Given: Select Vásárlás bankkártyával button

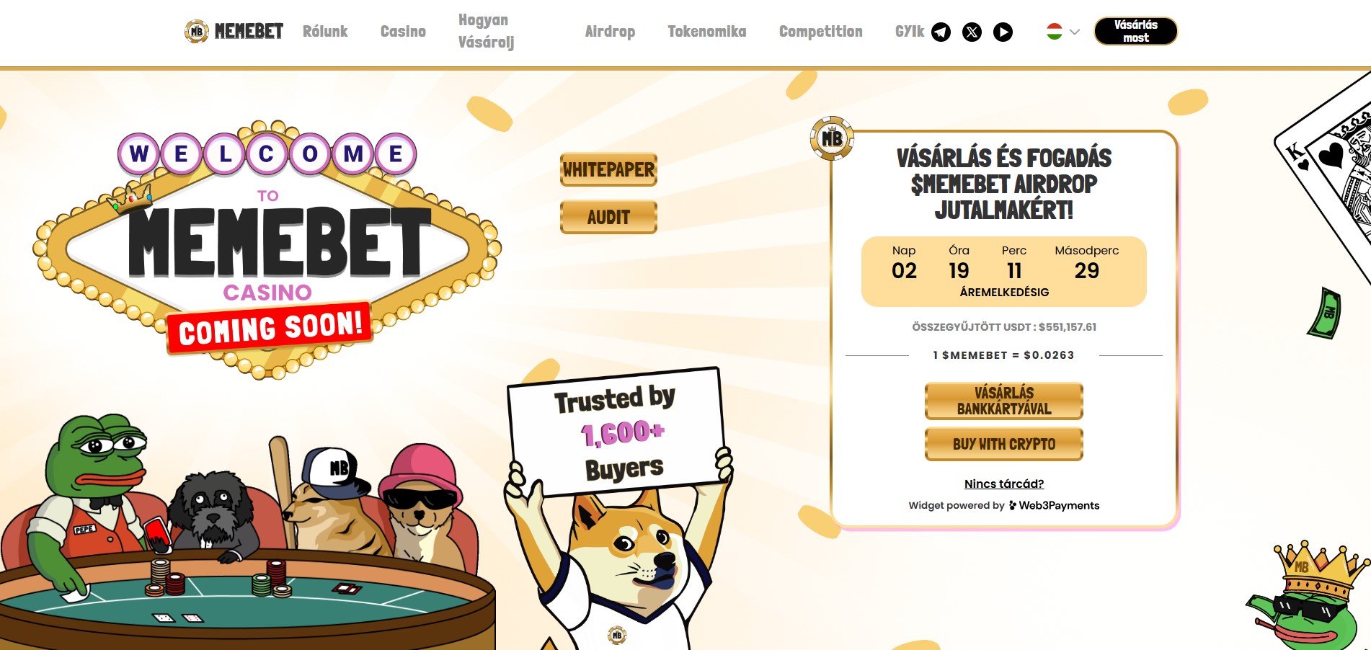Looking at the screenshot, I should (1003, 401).
